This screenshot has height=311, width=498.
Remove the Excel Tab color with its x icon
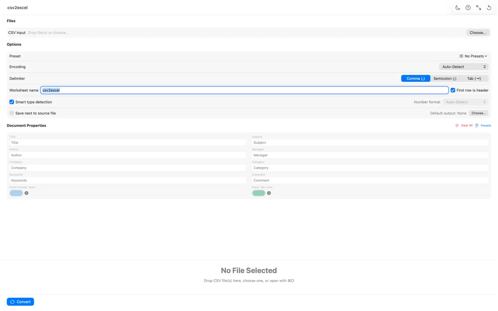[269, 193]
